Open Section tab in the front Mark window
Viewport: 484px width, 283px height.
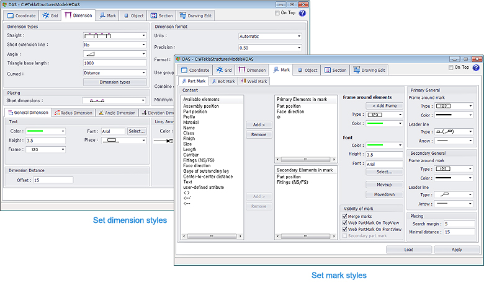click(335, 71)
